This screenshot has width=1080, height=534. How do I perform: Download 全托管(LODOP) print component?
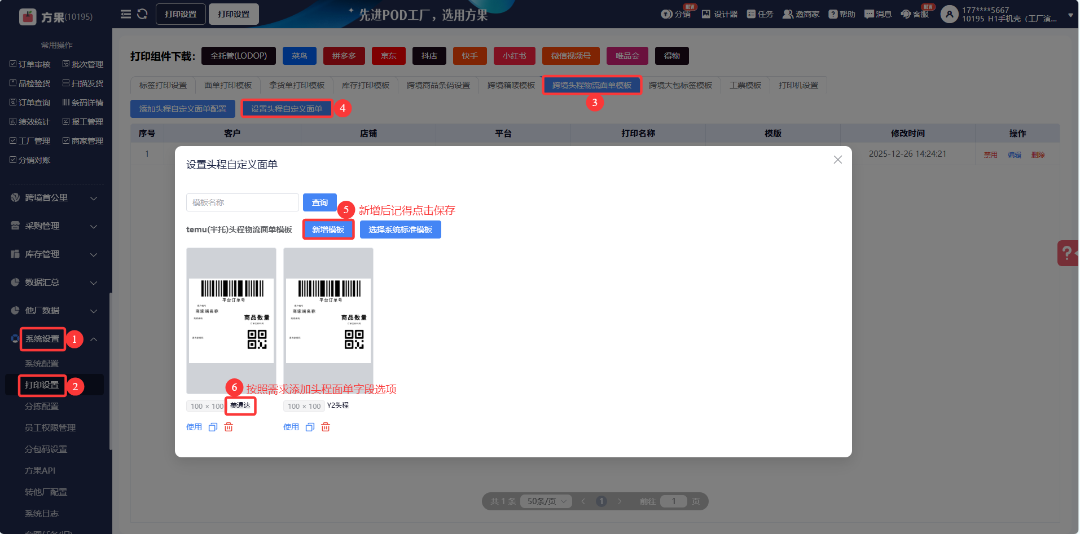(x=239, y=56)
